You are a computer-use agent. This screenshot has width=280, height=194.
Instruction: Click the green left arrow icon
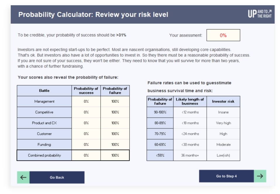click(23, 177)
